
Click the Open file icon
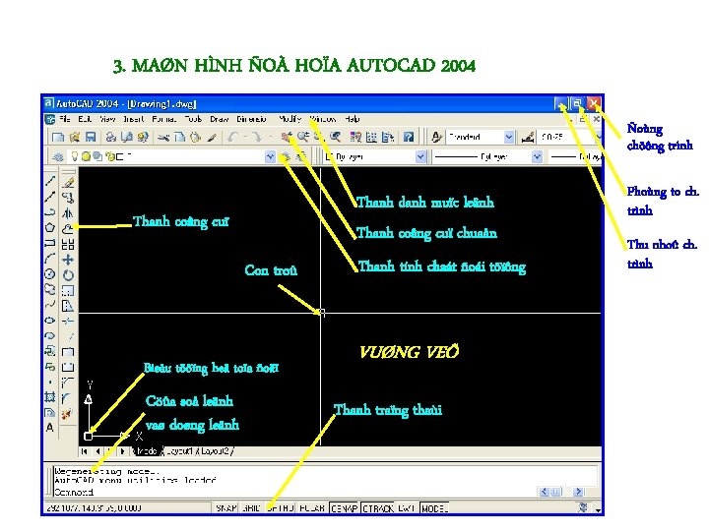tap(75, 137)
